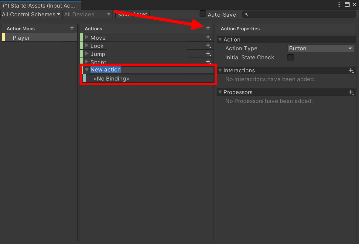
Task: Select the No Binding entry
Action: click(x=148, y=78)
